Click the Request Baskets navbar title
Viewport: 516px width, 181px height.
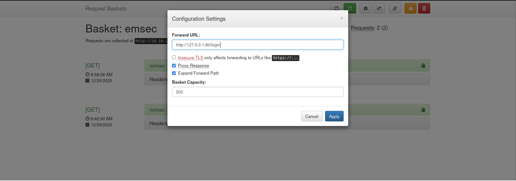[x=106, y=8]
